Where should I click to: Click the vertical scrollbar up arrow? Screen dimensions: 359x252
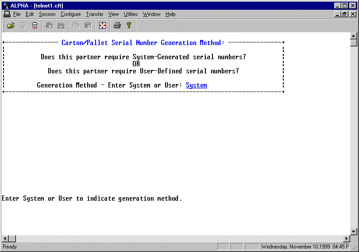[x=353, y=36]
